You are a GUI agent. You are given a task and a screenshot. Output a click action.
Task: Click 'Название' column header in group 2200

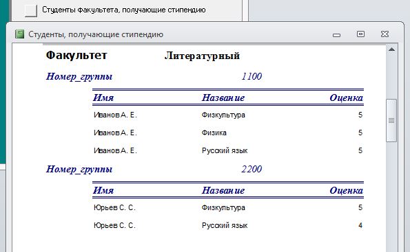(x=223, y=190)
